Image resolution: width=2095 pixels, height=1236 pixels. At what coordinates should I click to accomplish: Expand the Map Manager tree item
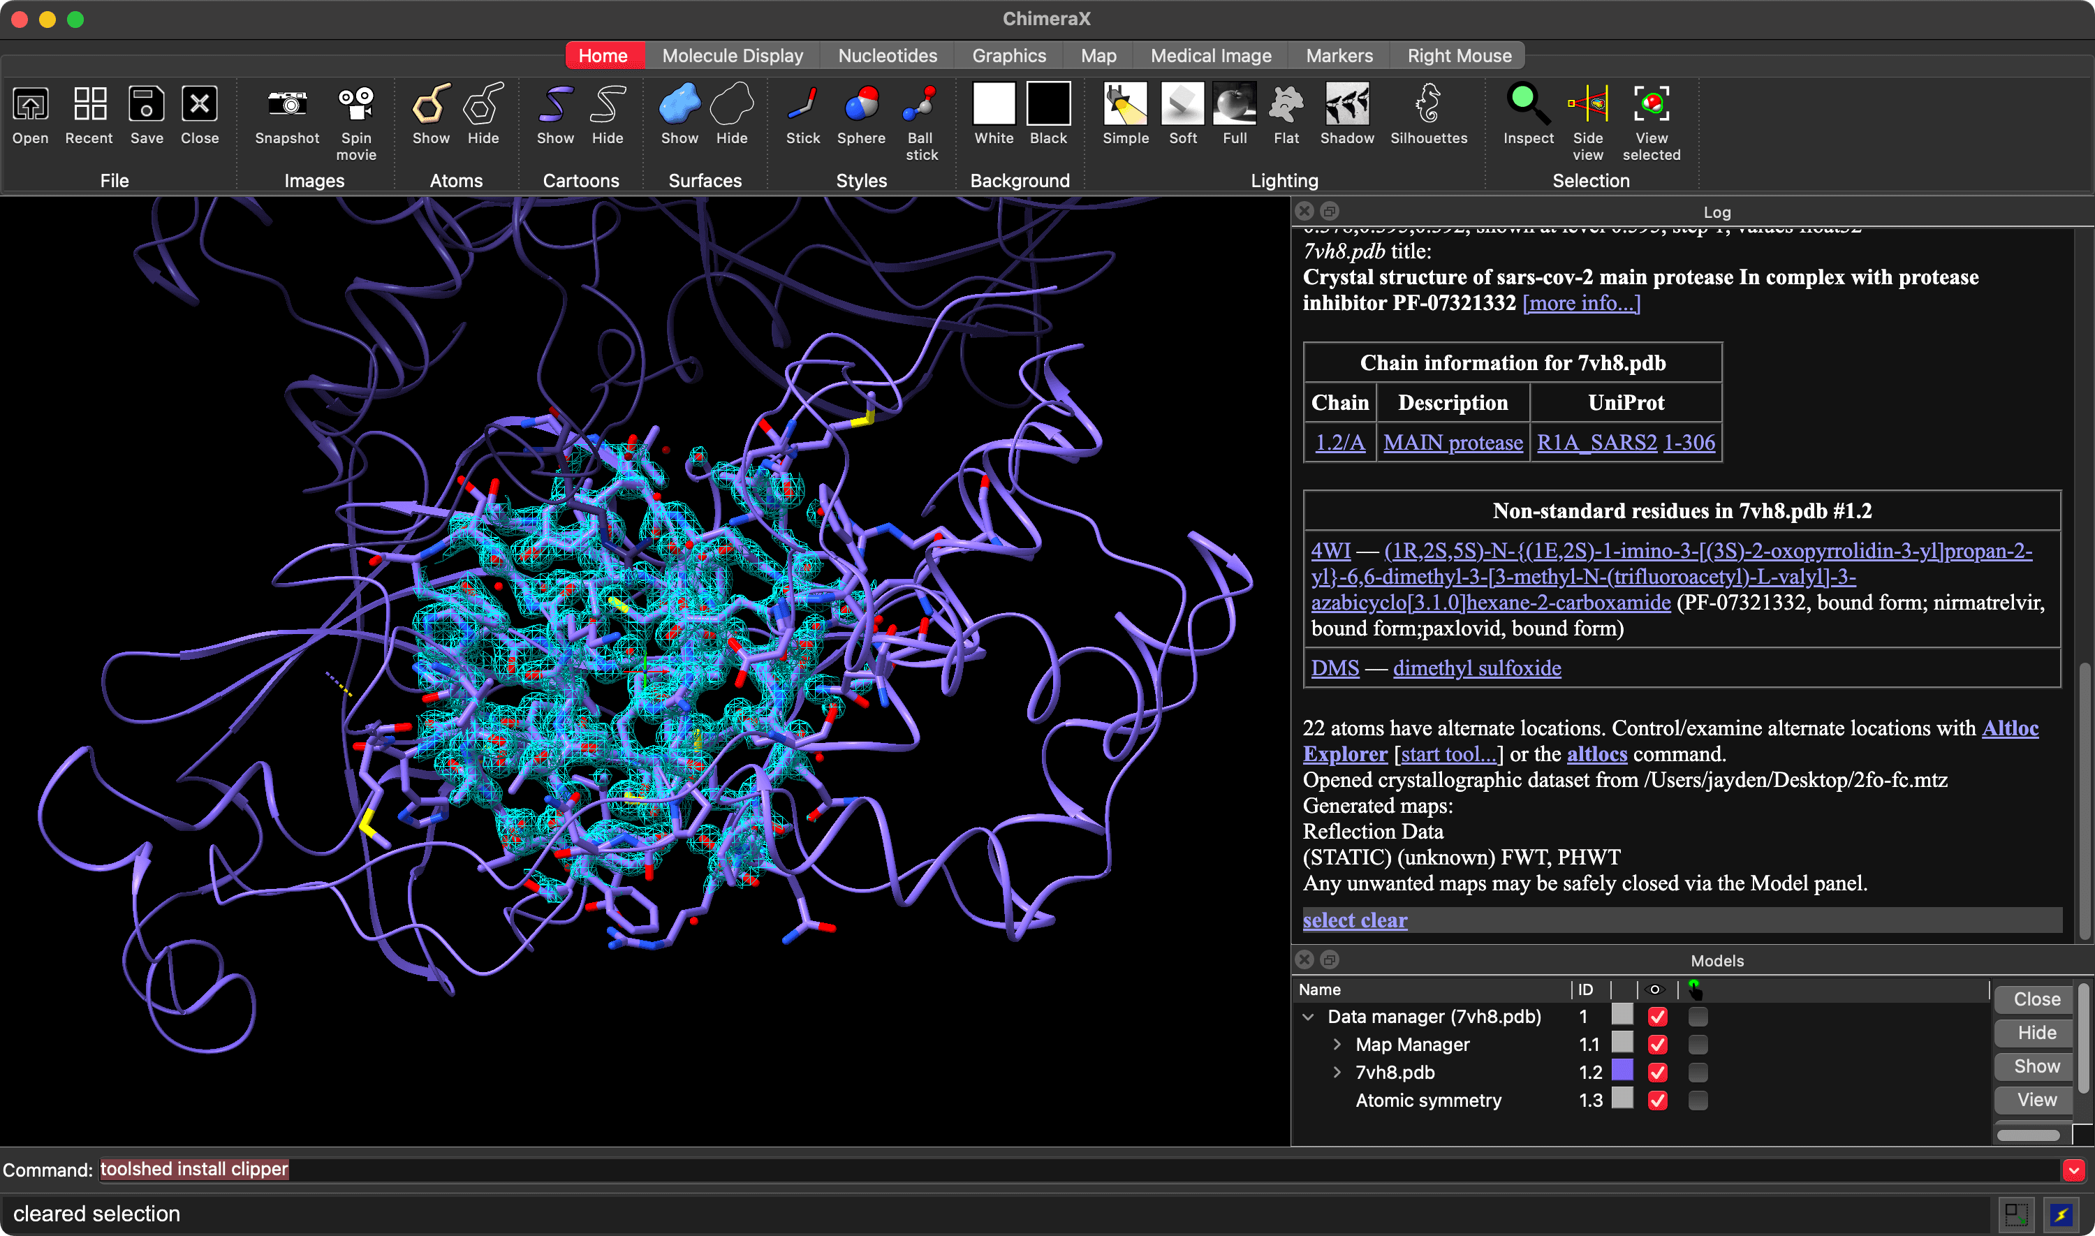1337,1045
